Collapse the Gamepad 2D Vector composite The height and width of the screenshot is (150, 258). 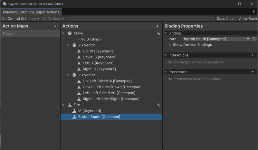[68, 75]
